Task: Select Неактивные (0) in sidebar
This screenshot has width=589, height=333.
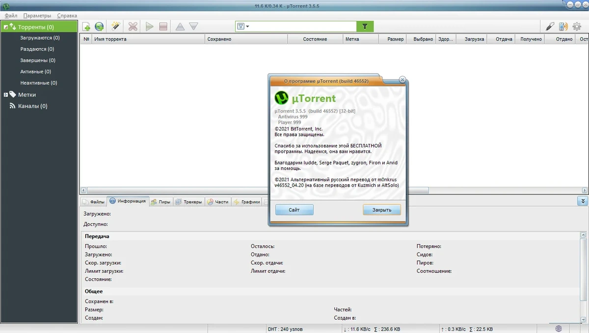Action: tap(38, 83)
